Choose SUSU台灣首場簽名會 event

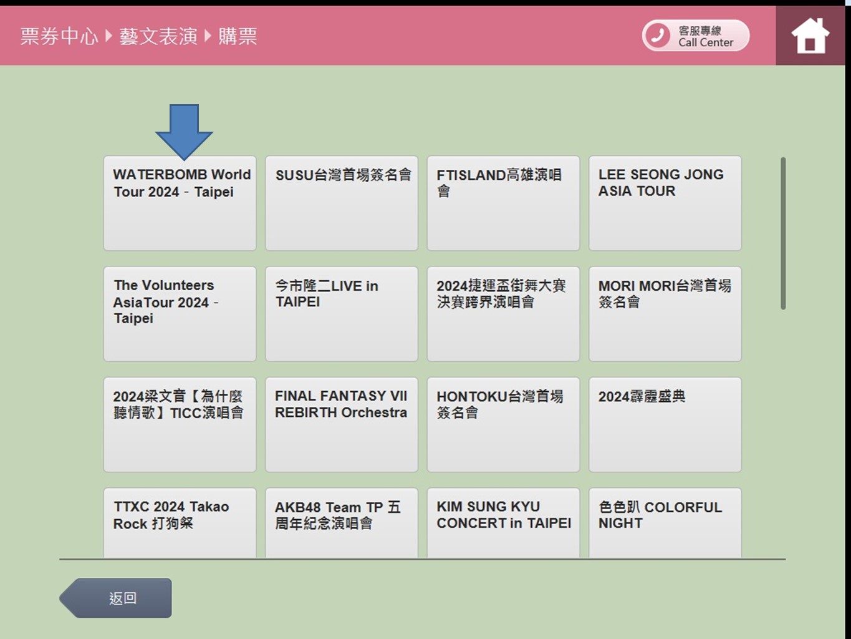click(342, 203)
